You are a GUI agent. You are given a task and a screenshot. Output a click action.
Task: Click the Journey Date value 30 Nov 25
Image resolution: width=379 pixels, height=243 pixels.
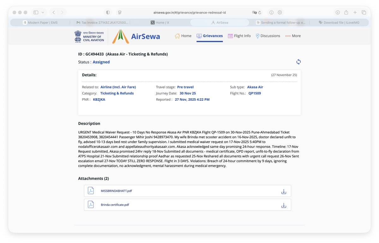coord(188,93)
